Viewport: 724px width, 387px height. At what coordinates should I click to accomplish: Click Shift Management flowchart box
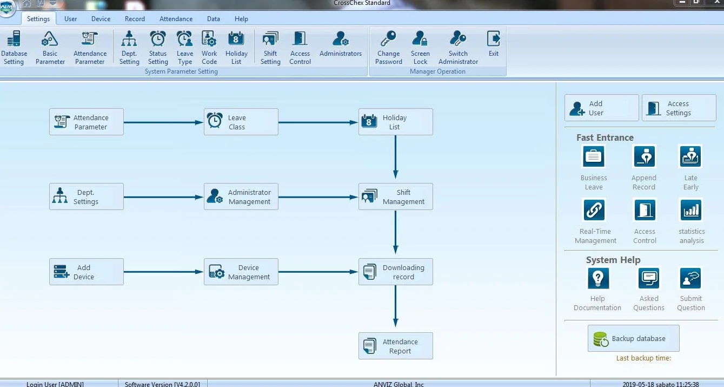pyautogui.click(x=396, y=196)
